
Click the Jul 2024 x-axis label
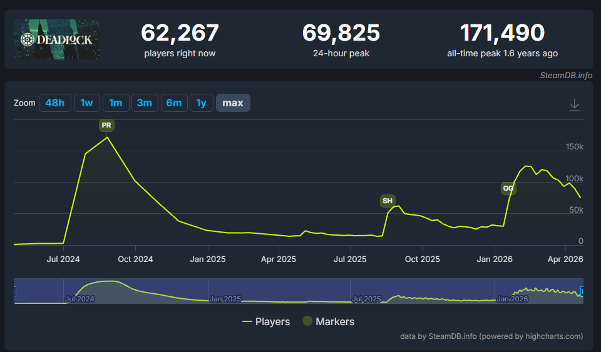(x=63, y=259)
